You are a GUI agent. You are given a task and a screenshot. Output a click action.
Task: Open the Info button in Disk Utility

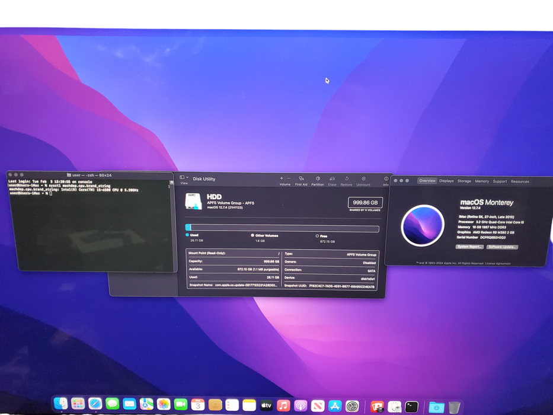pos(386,179)
